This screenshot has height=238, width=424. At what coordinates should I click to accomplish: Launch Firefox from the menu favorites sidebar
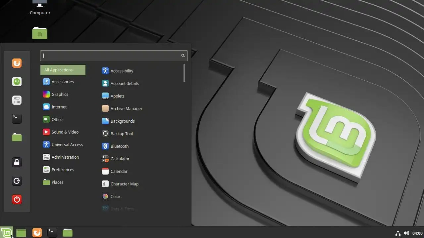click(17, 63)
